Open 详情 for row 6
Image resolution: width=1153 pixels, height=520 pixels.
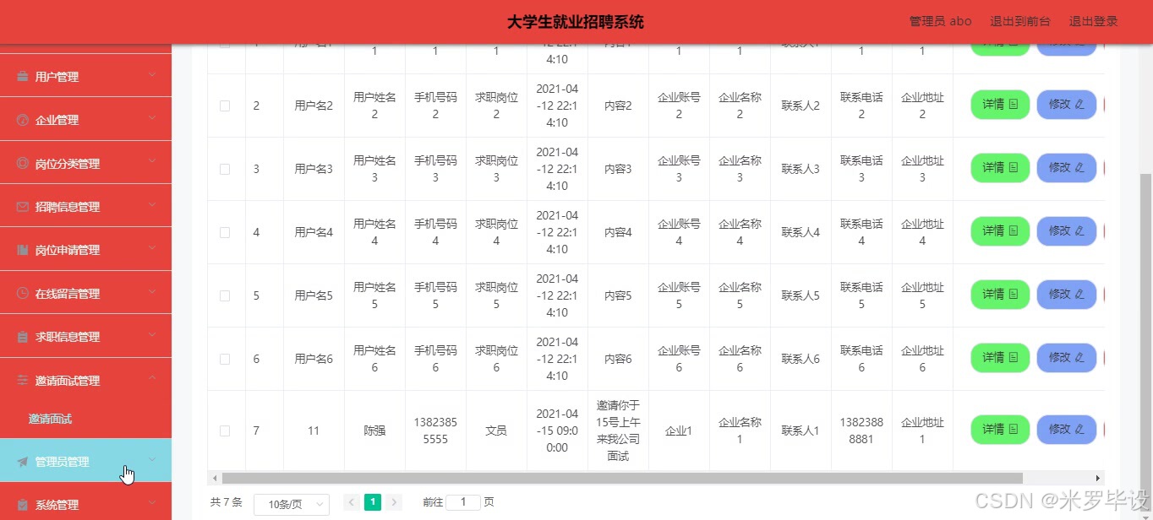click(1000, 358)
